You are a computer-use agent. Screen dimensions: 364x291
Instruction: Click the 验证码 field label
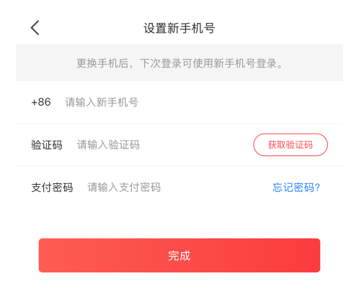(47, 145)
